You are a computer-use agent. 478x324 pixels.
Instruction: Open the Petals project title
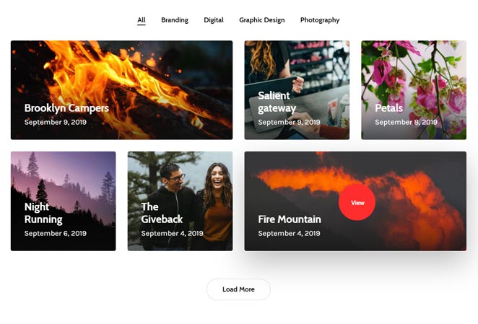tap(388, 108)
